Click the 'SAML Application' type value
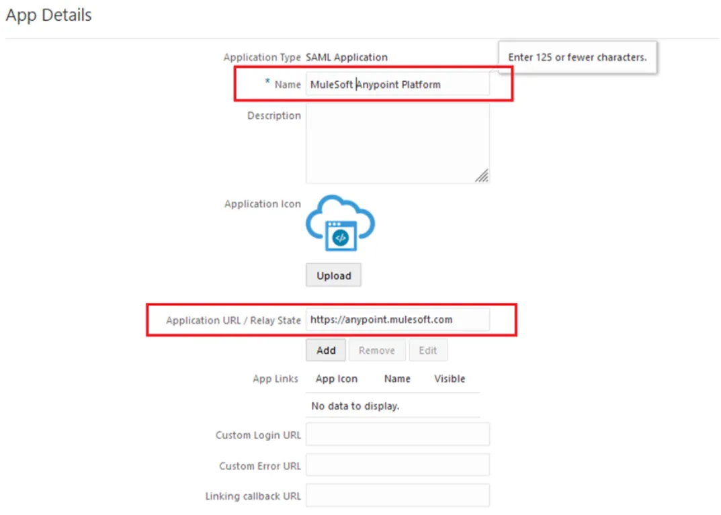 pyautogui.click(x=347, y=57)
